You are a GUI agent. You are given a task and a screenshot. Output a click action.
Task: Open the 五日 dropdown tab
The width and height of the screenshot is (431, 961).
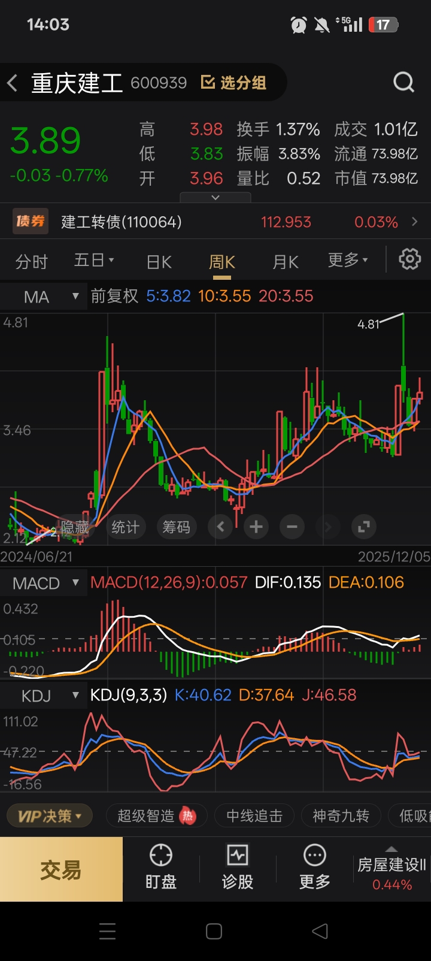click(95, 261)
